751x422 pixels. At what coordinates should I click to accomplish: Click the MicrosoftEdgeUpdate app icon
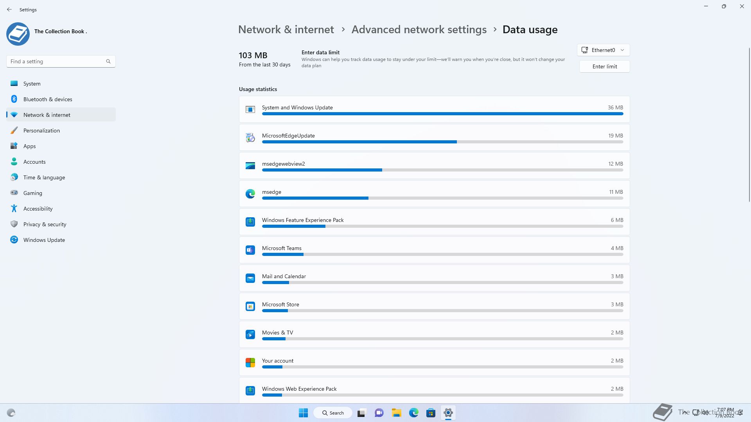point(250,138)
